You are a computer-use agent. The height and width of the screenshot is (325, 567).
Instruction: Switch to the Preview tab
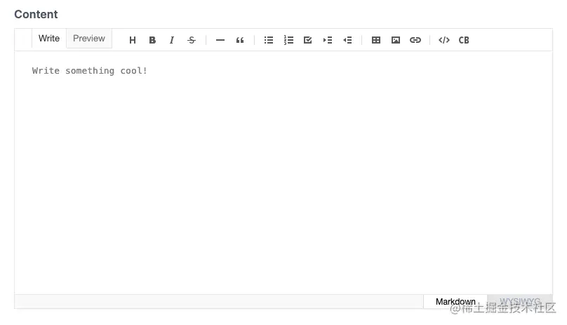click(x=89, y=39)
